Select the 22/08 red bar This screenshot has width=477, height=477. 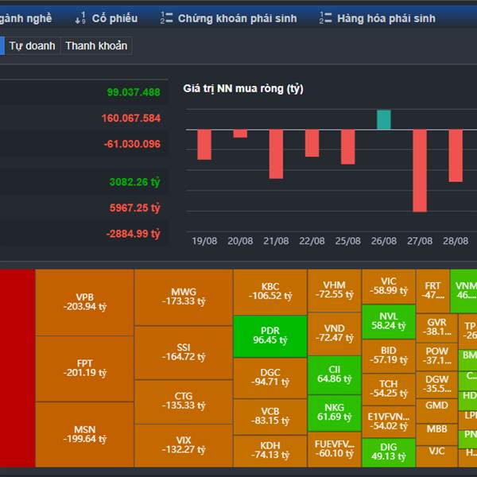coord(312,143)
